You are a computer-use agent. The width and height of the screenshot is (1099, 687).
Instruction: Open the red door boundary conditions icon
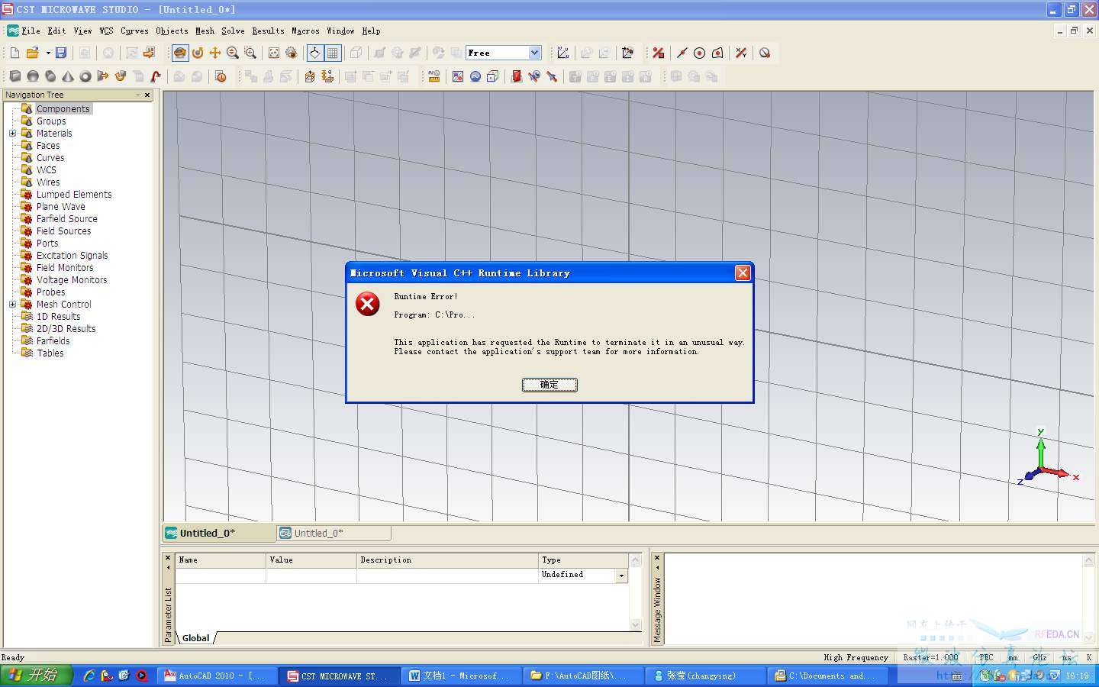[x=517, y=76]
